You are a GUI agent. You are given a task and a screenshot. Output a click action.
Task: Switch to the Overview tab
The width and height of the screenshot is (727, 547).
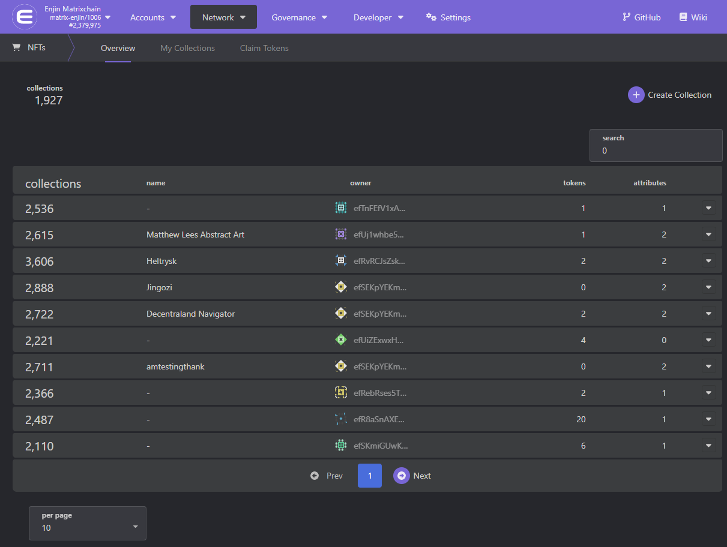click(118, 48)
